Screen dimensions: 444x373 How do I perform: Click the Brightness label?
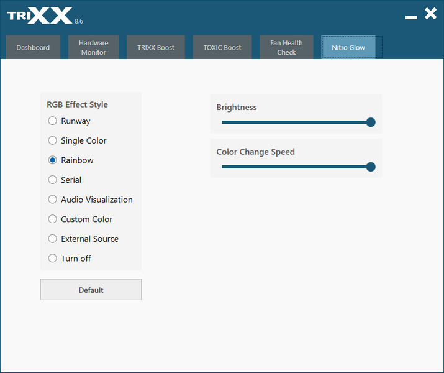tap(237, 107)
